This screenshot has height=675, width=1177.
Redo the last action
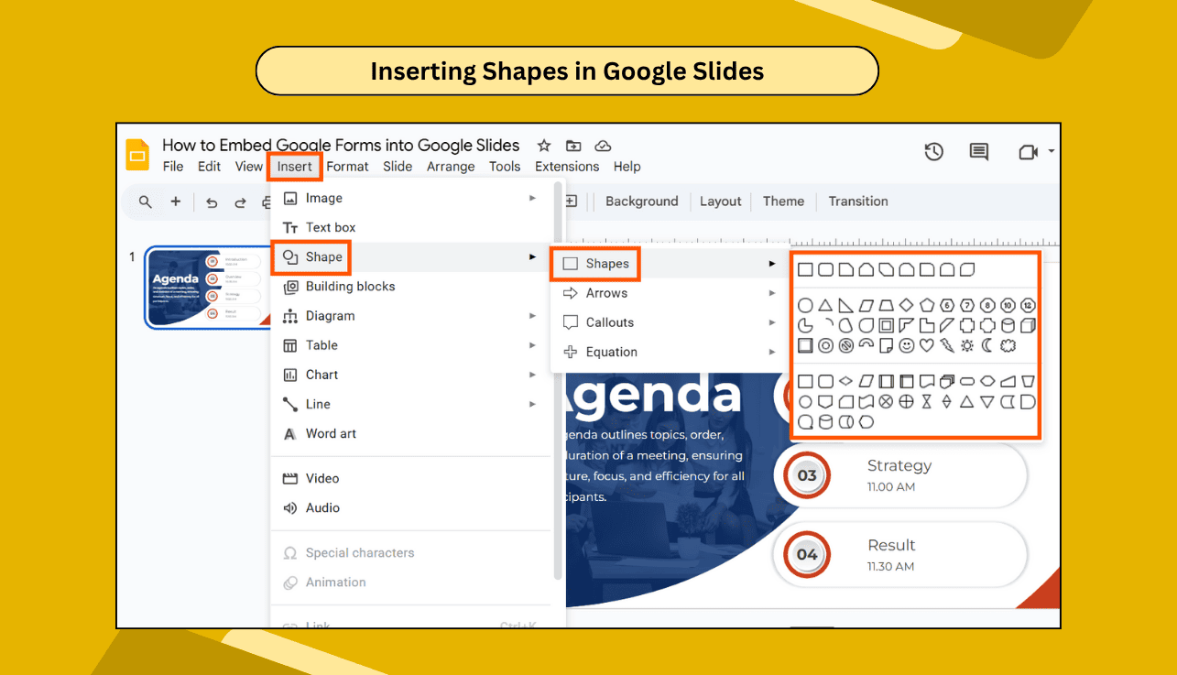coord(240,201)
